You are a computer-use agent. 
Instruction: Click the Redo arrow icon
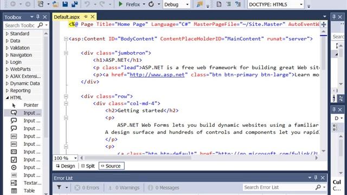tap(102, 4)
